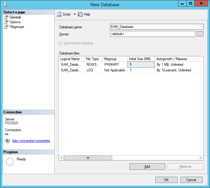Click OK to create database
The height and width of the screenshot is (188, 210).
coord(166,180)
